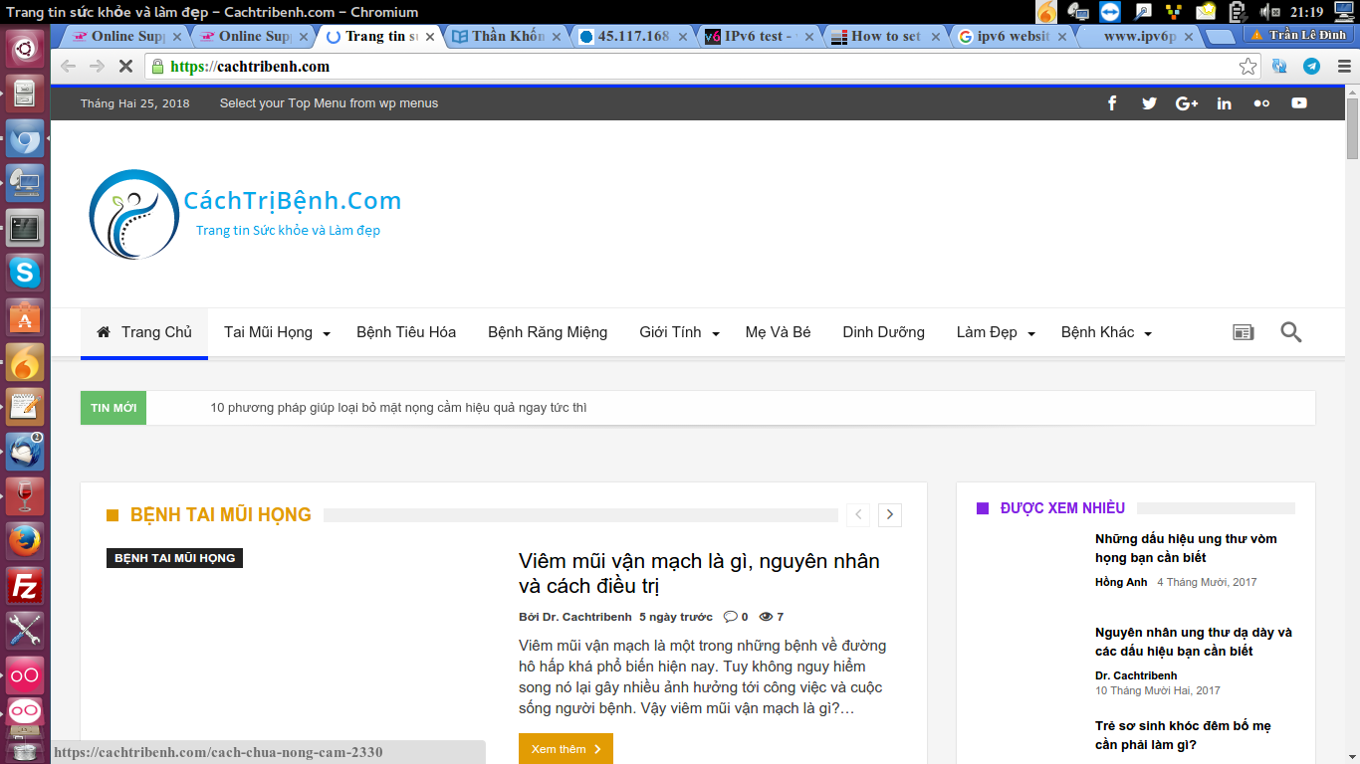Open Thunderbird mail from the launcher

(25, 452)
